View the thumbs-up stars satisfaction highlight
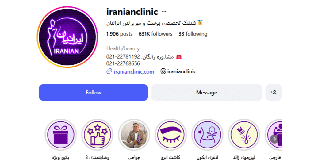Screen dimensions: 314x165 [x=97, y=135]
